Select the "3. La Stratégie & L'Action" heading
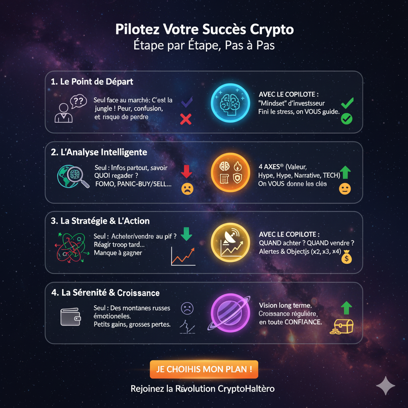The width and height of the screenshot is (408, 408). (x=100, y=221)
